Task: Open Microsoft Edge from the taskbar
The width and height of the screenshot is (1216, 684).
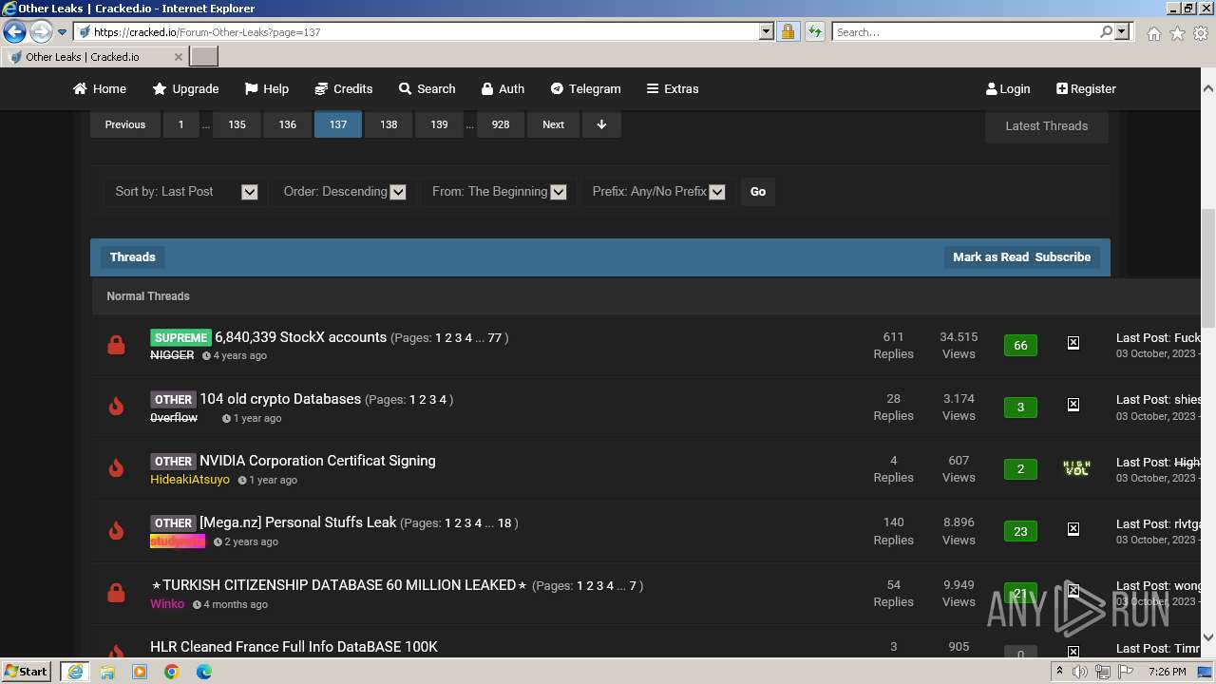Action: click(204, 672)
